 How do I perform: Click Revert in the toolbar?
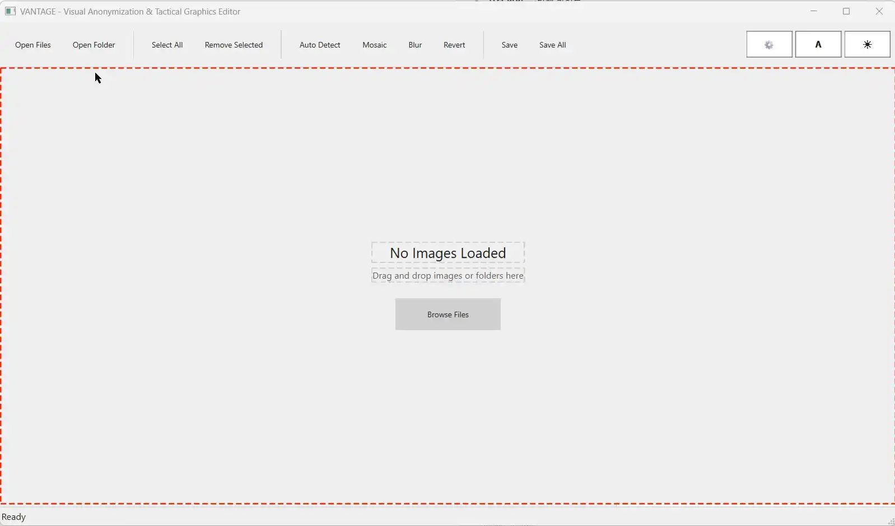(454, 45)
